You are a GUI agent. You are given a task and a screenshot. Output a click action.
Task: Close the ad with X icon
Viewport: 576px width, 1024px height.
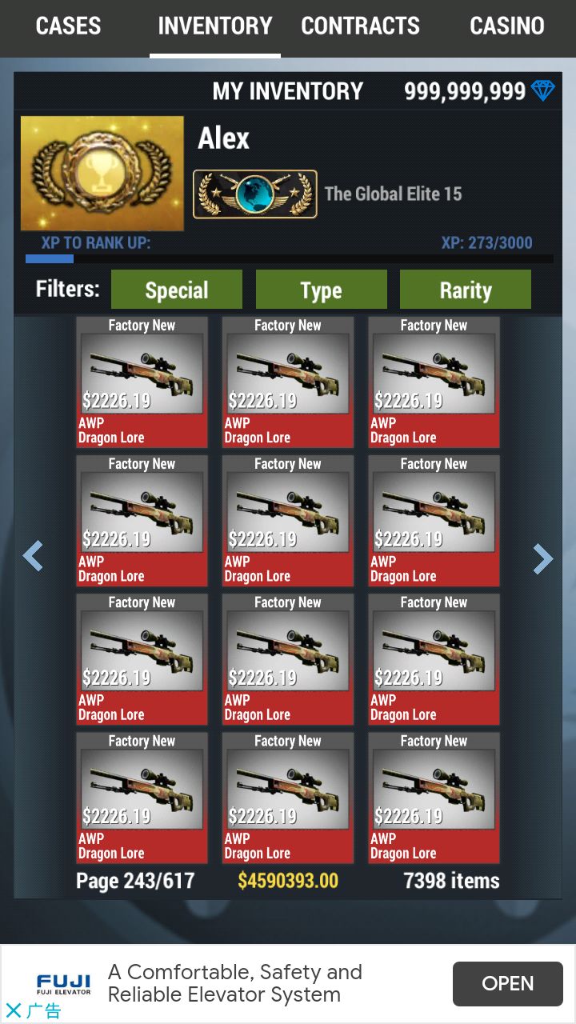(x=13, y=1010)
